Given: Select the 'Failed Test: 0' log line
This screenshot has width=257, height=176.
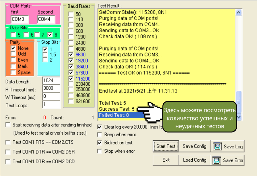Looking at the screenshot, I should 114,115.
